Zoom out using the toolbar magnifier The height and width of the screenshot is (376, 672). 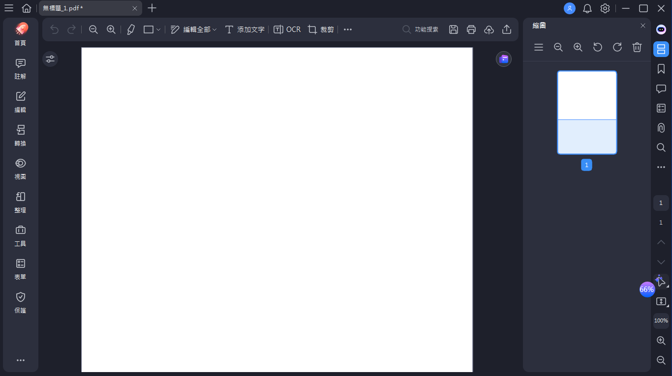click(x=93, y=29)
